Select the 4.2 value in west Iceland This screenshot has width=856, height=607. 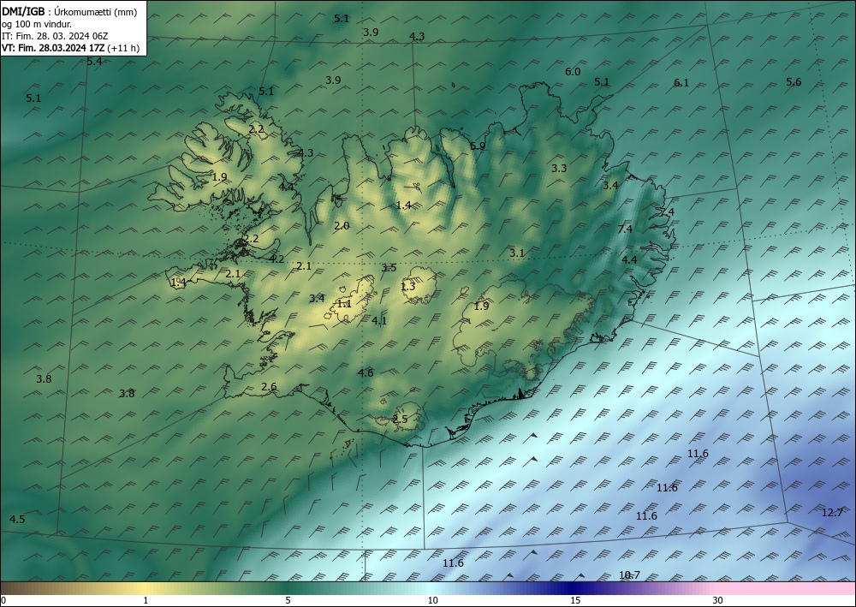click(276, 259)
